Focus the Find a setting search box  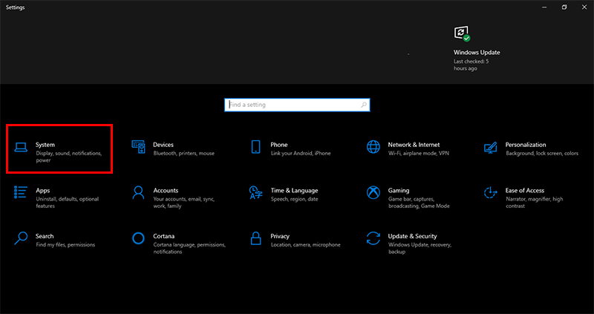tap(297, 105)
